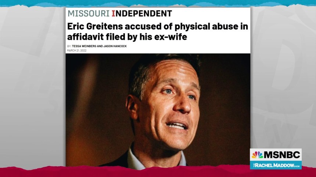Click the INDEPENDENT word in the masthead

point(142,14)
